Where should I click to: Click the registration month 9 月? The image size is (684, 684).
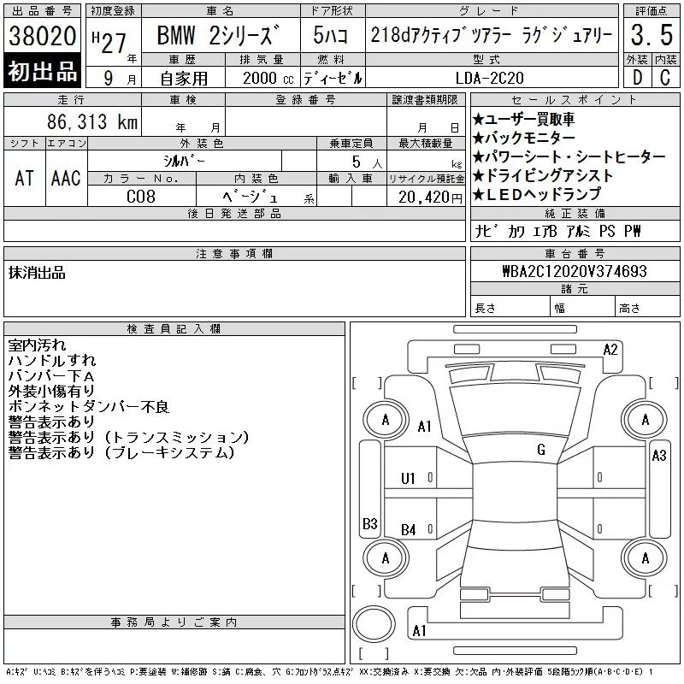coord(120,79)
